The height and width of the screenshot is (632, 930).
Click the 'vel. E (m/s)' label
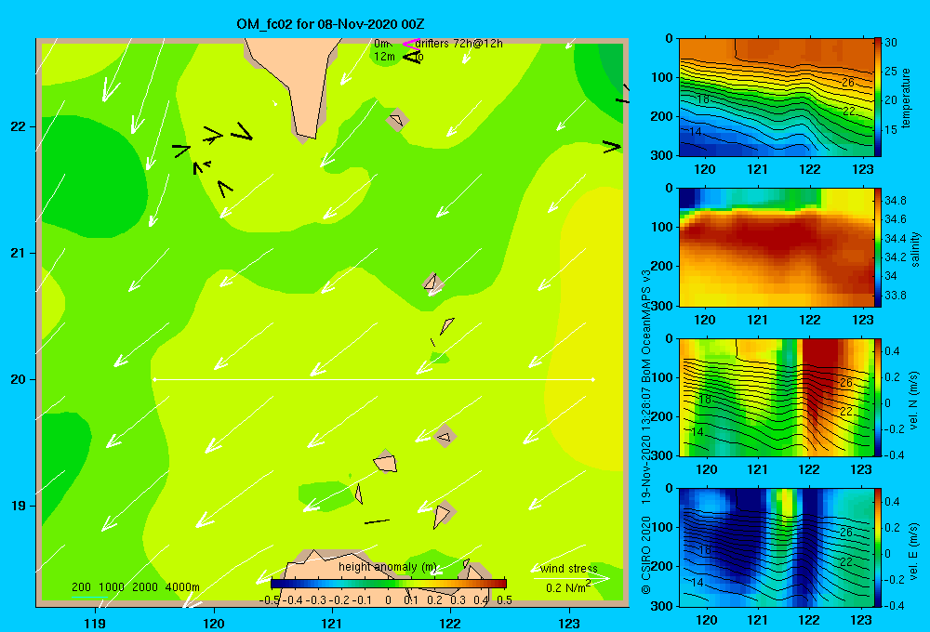tap(914, 550)
